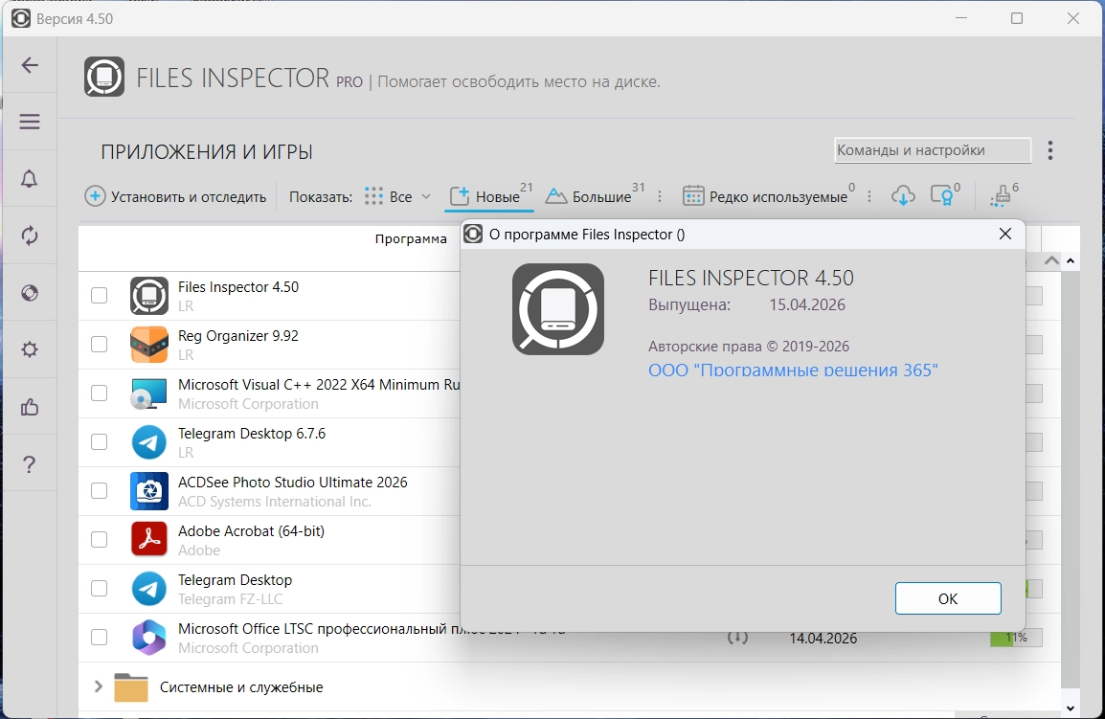The height and width of the screenshot is (719, 1105).
Task: Click the Reg Organizer 9.92 program name
Action: [238, 335]
